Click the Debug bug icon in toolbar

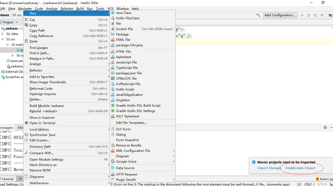[309, 15]
